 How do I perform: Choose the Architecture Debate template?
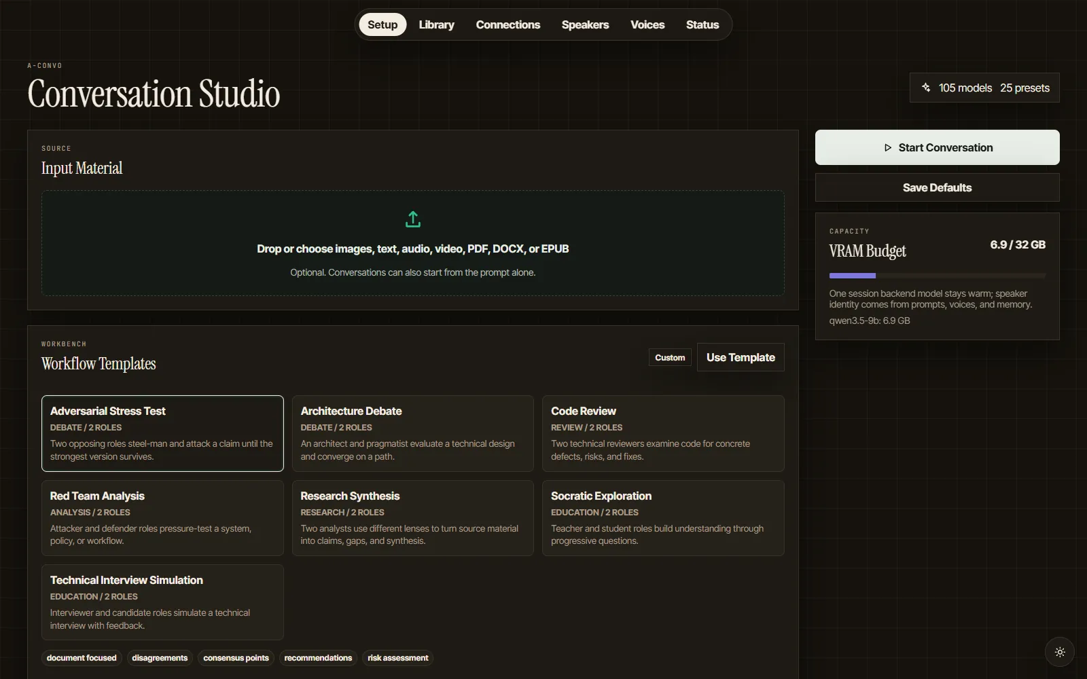[413, 433]
